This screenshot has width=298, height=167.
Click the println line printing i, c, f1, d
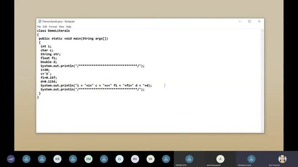pyautogui.click(x=96, y=85)
